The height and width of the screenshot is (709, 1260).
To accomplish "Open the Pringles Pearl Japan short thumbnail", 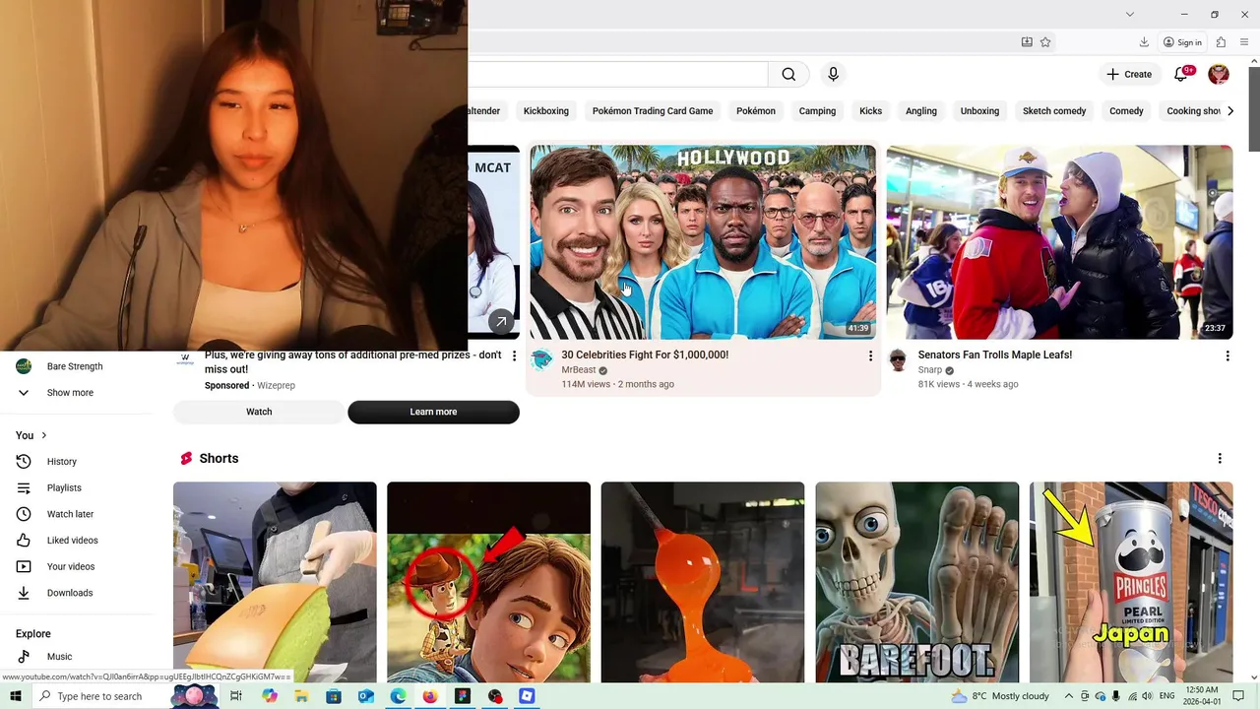I will 1131,582.
